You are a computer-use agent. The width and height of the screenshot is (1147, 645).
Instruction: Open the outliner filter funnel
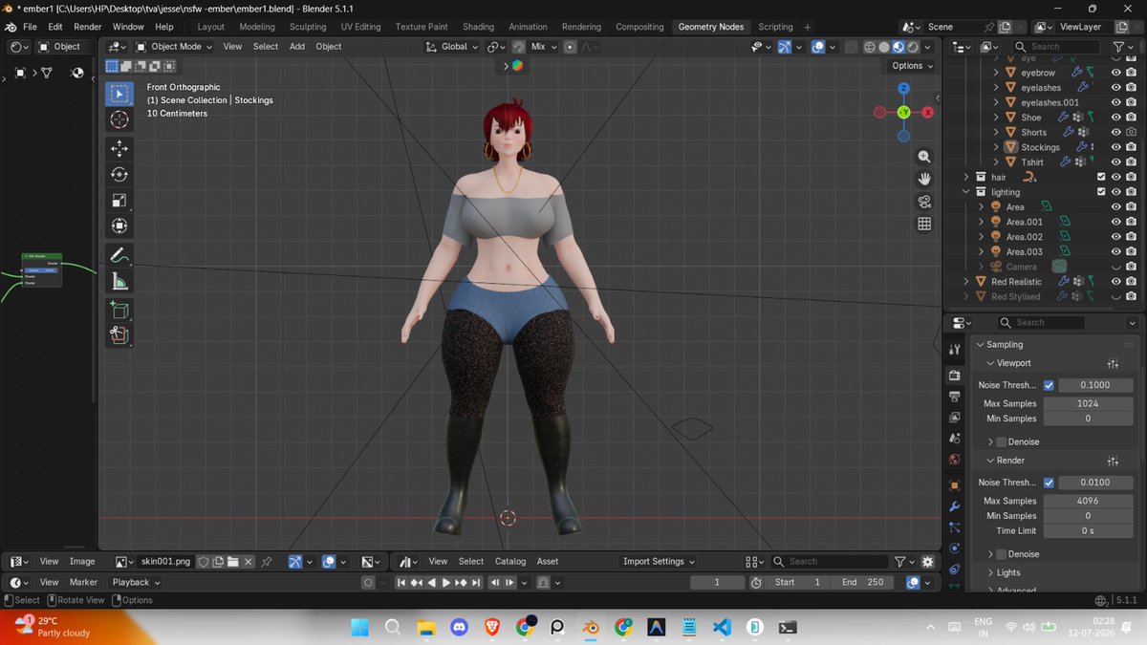click(x=1117, y=46)
